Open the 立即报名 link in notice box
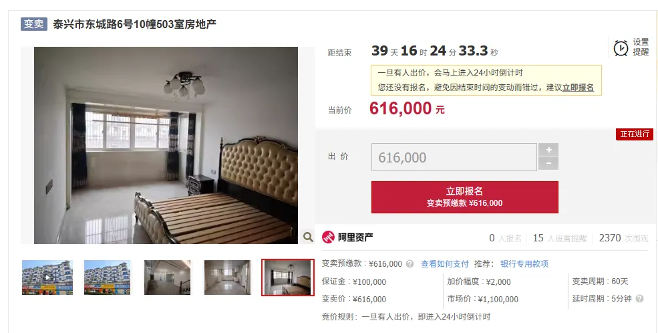658x333 pixels. pyautogui.click(x=578, y=88)
